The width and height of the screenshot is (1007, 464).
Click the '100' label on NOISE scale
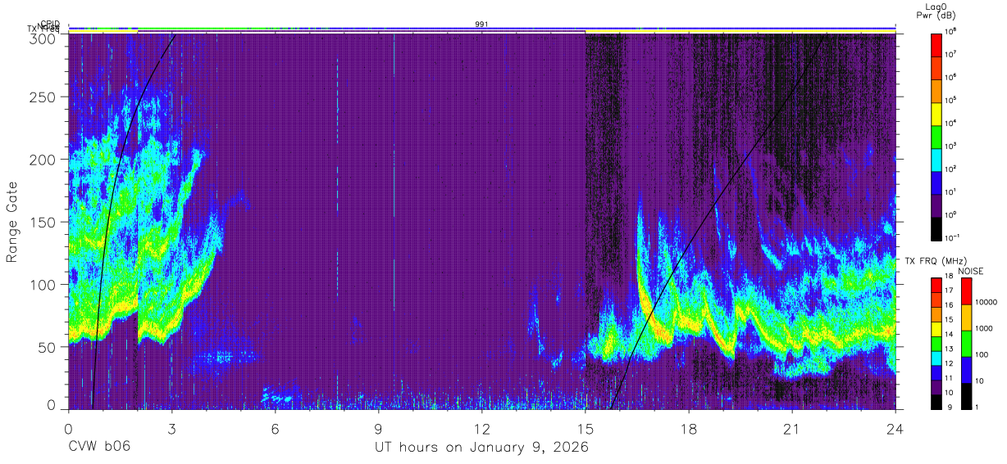point(982,355)
